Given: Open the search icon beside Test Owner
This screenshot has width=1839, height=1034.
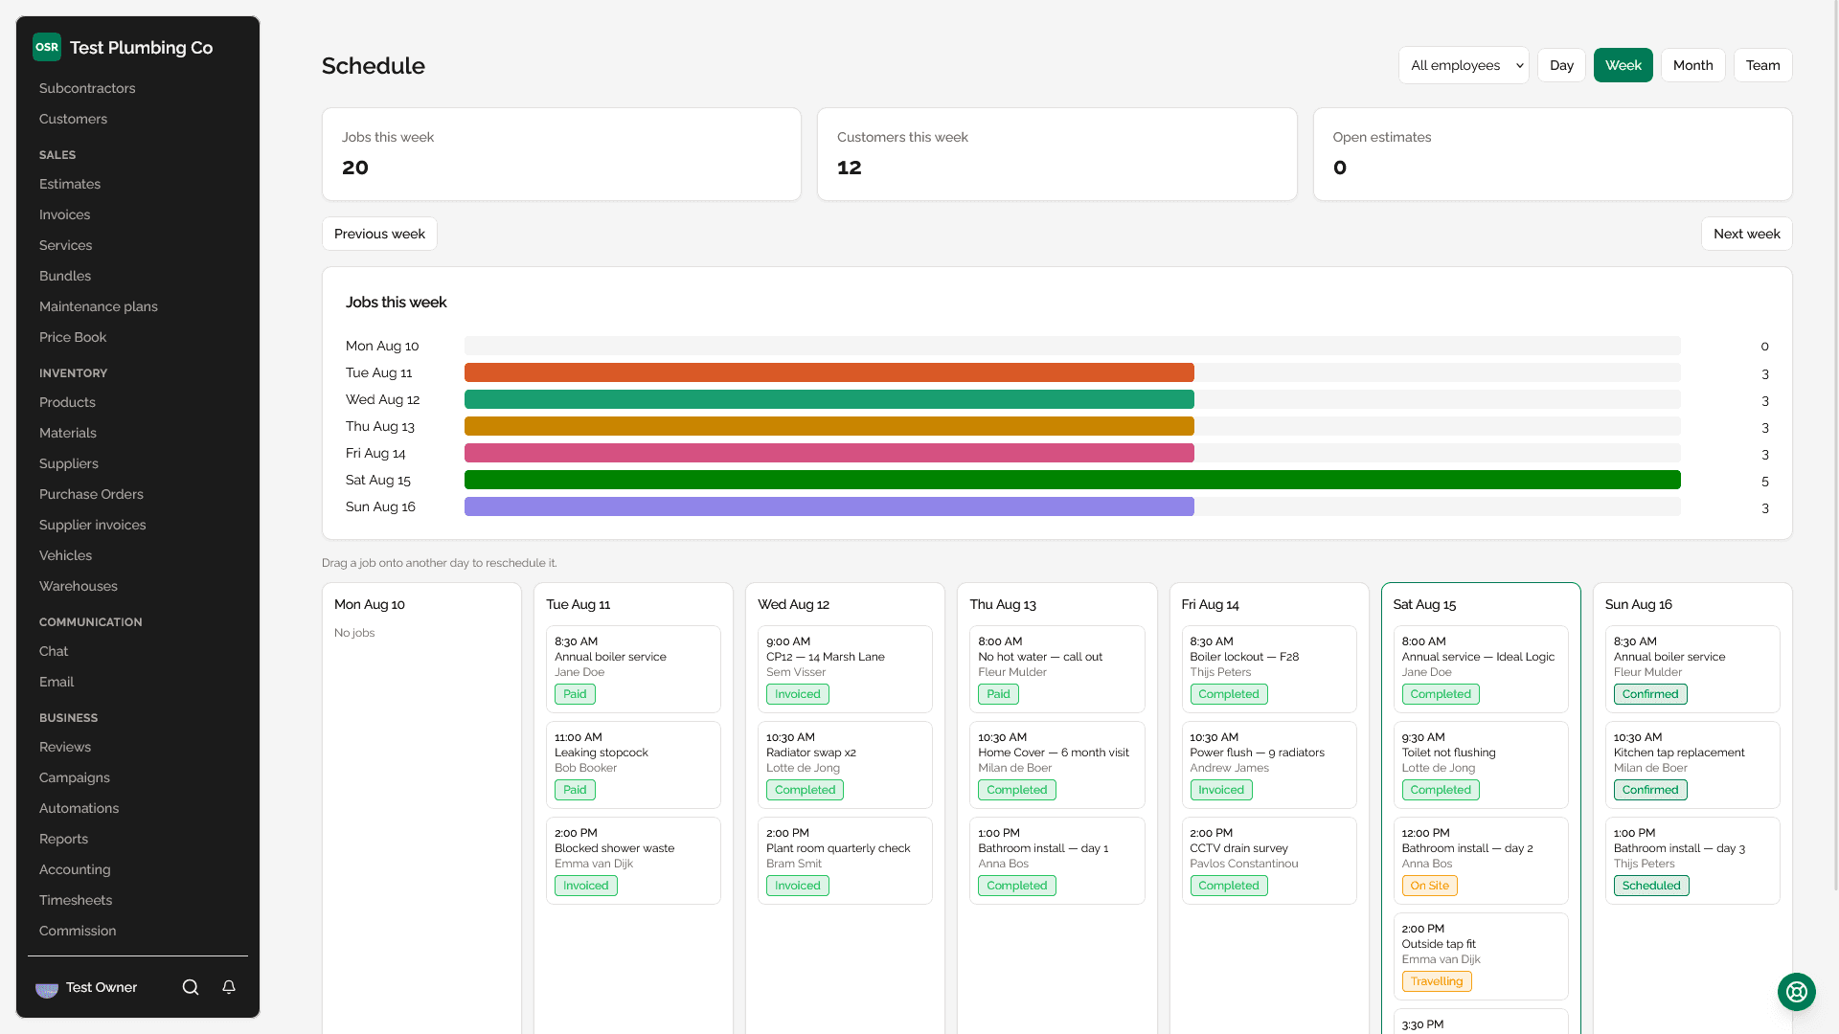Looking at the screenshot, I should (x=191, y=987).
